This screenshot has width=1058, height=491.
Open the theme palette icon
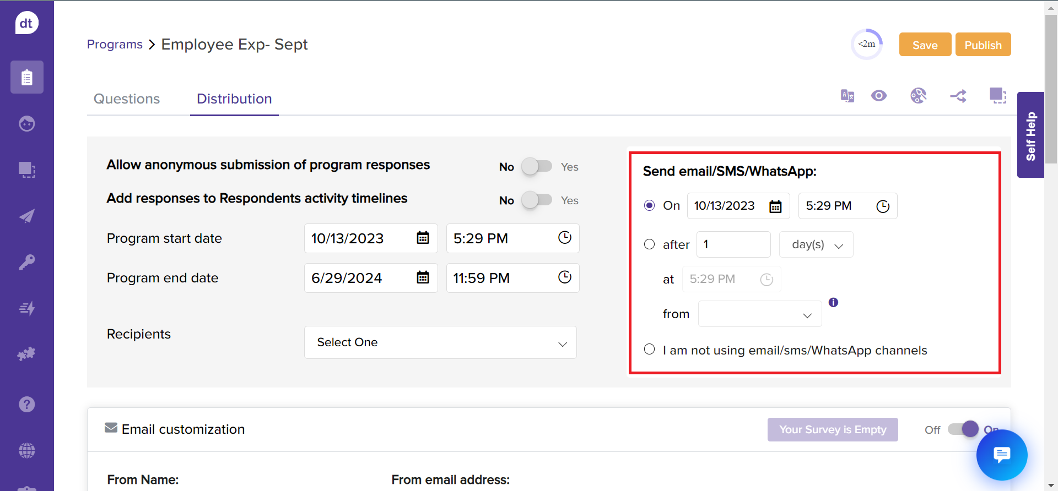(918, 96)
